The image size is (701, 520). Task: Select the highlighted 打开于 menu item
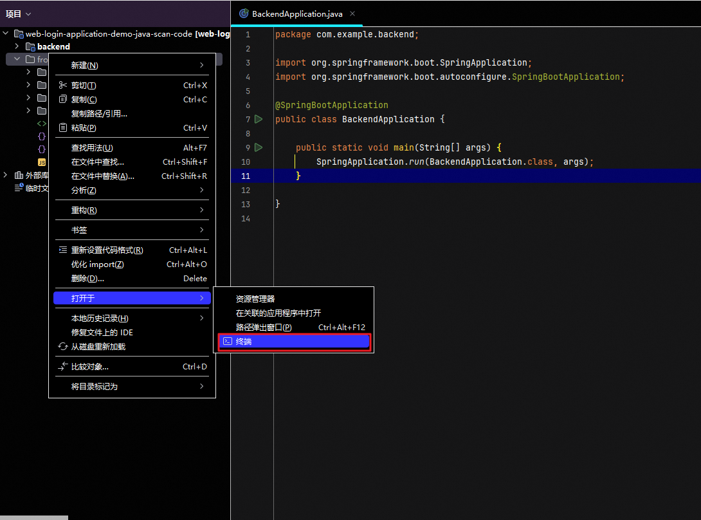click(132, 298)
